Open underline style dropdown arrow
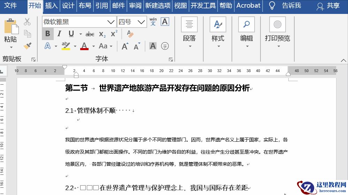 coord(81,34)
